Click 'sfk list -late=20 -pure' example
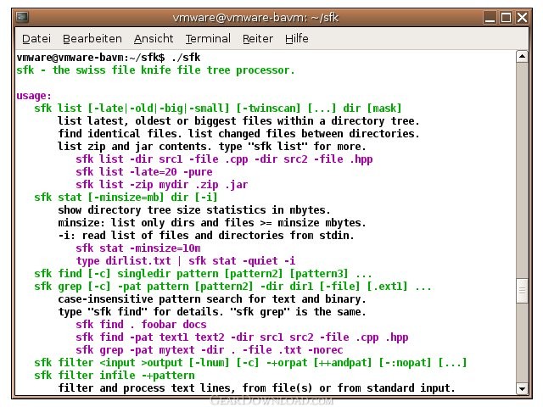 pyautogui.click(x=144, y=172)
